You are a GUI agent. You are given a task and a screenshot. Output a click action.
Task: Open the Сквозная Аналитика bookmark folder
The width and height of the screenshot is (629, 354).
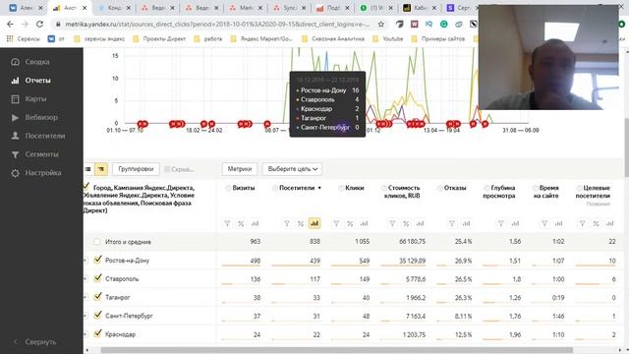tap(333, 39)
